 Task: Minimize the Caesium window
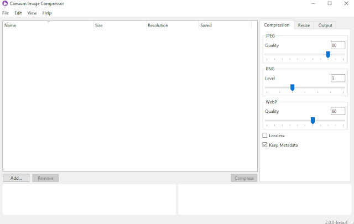pos(313,3)
